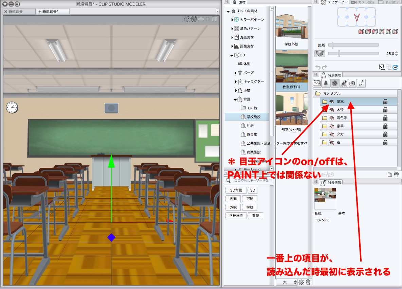Open the tree object tool in 背景構成
Screen dimensions: 402x289
326,83
